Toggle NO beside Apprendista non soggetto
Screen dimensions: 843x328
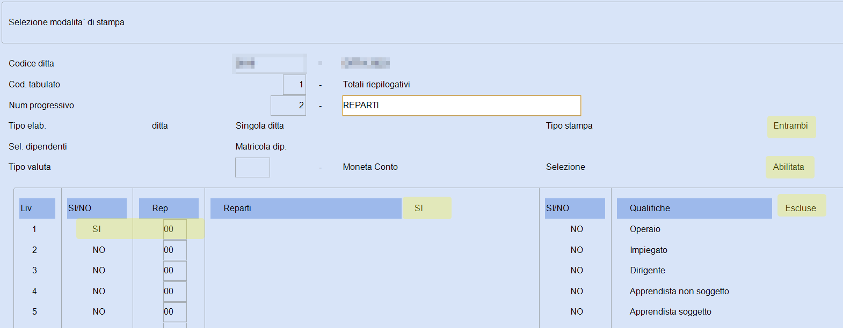[577, 291]
